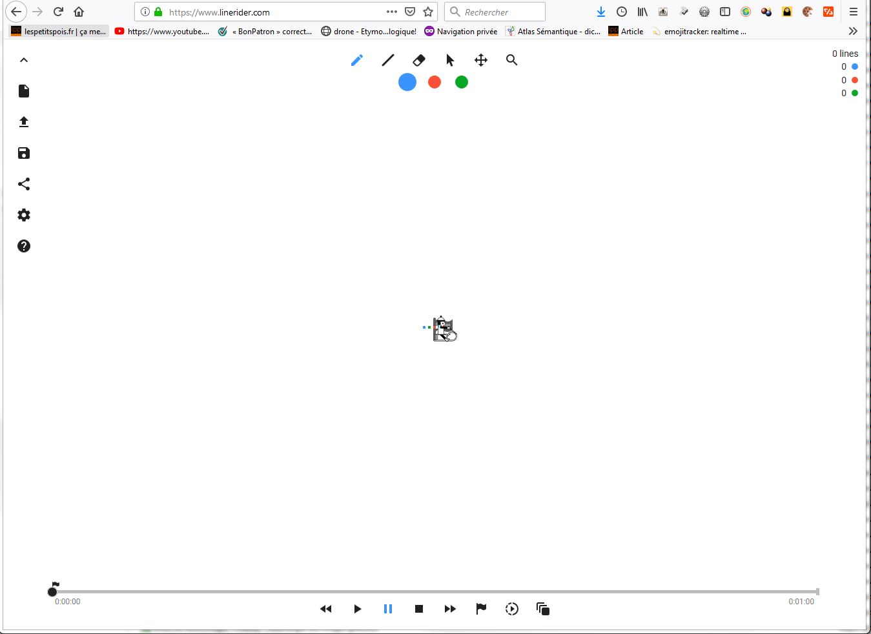The height and width of the screenshot is (634, 871).
Task: Choose the green scenery line swatch
Action: point(462,82)
